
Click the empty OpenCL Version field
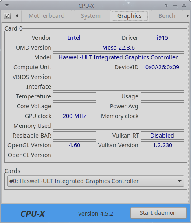(75, 155)
